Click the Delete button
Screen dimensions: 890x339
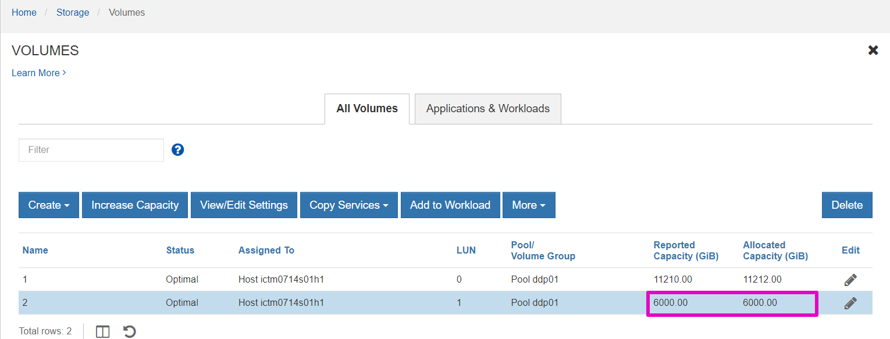(x=847, y=205)
